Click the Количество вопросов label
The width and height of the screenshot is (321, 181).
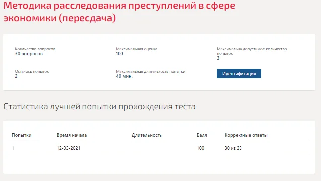click(35, 49)
